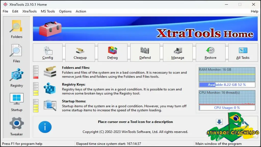Click the RAM Monitor graph
This screenshot has height=147, width=261.
(x=227, y=74)
